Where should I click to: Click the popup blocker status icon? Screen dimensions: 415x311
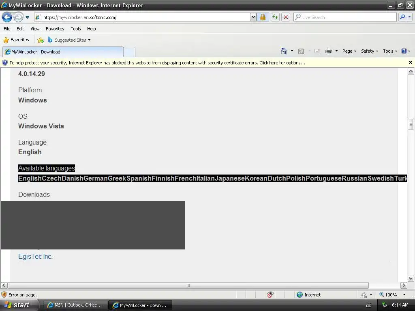(270, 295)
